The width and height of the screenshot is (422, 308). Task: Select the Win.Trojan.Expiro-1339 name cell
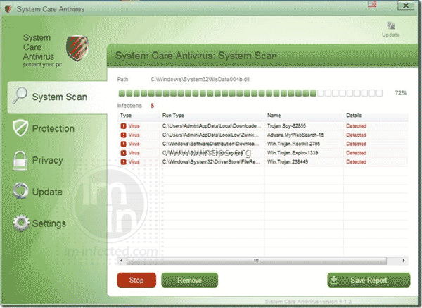pos(293,153)
